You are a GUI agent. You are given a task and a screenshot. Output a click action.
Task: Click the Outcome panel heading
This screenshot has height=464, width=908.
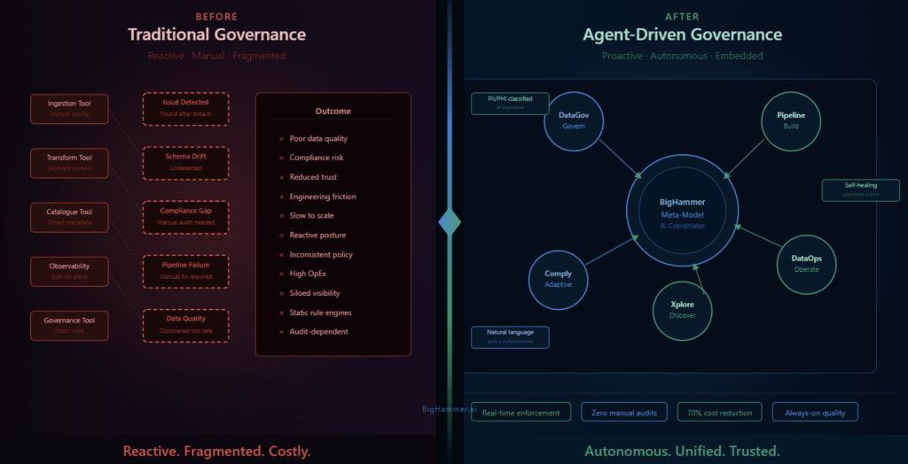[x=333, y=111]
